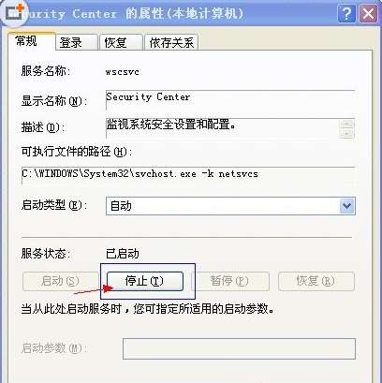Click the description scroll up arrow
This screenshot has width=382, height=383.
point(346,124)
